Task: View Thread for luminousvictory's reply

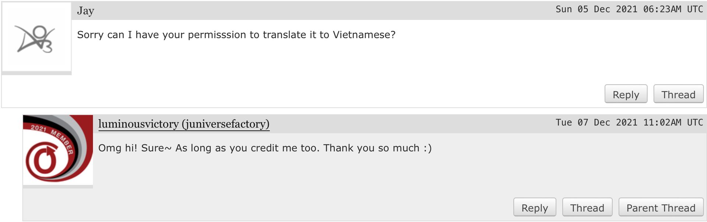Action: coord(587,208)
